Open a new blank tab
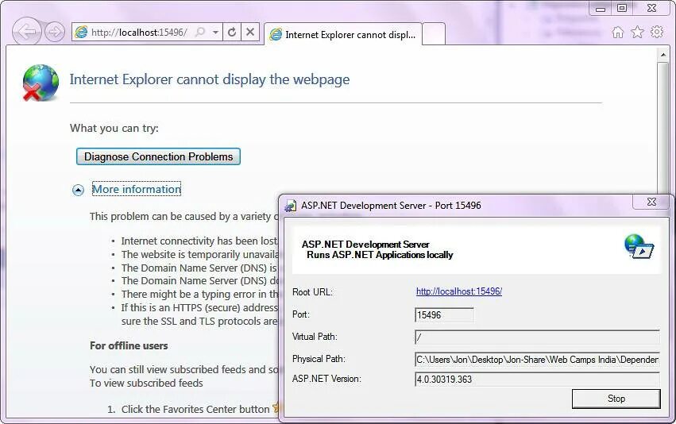 (x=434, y=34)
